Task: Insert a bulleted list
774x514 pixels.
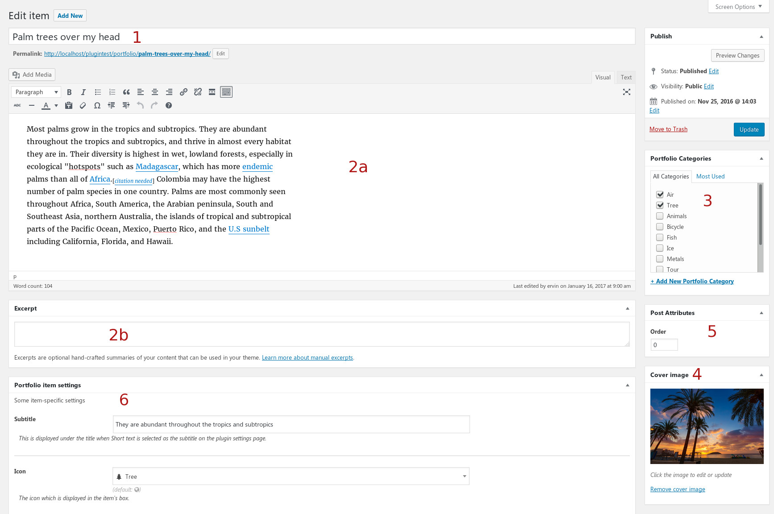Action: click(x=98, y=92)
